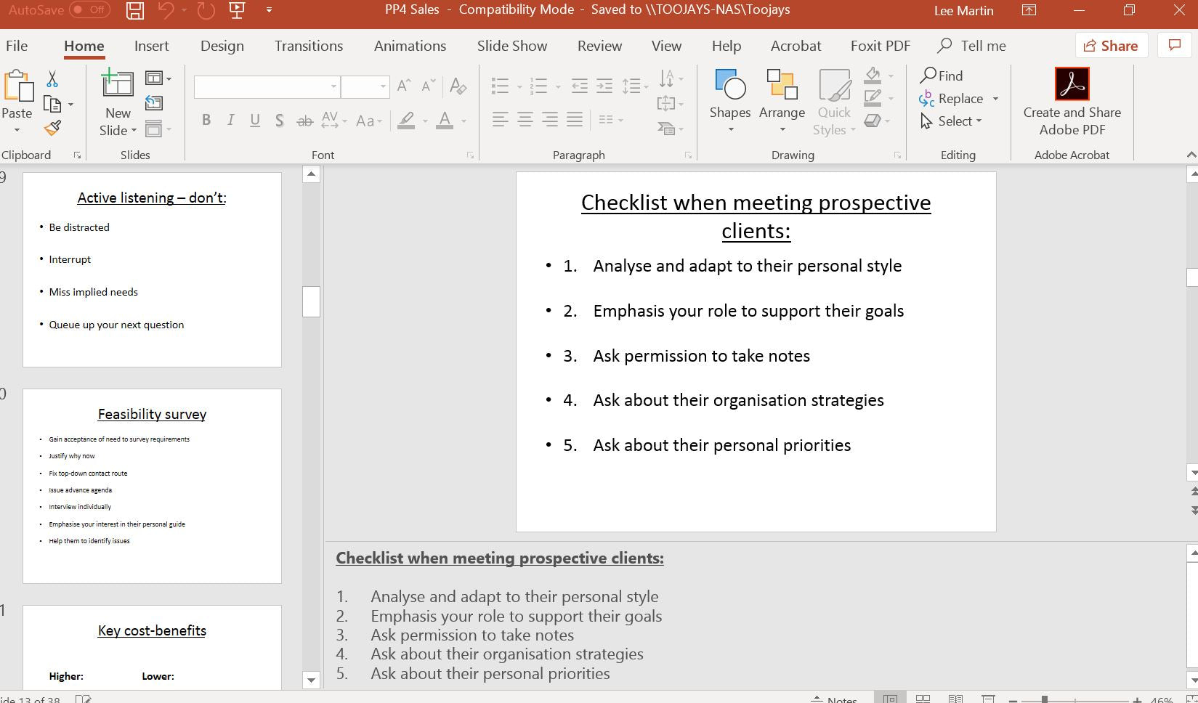Click the Undo arrow icon
The width and height of the screenshot is (1198, 703).
pyautogui.click(x=166, y=10)
